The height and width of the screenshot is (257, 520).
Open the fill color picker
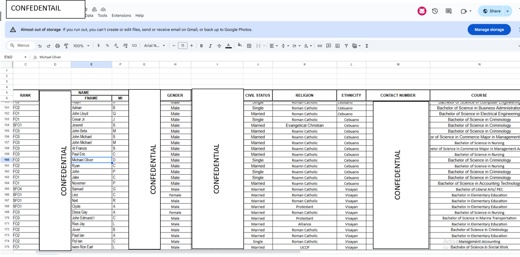240,46
